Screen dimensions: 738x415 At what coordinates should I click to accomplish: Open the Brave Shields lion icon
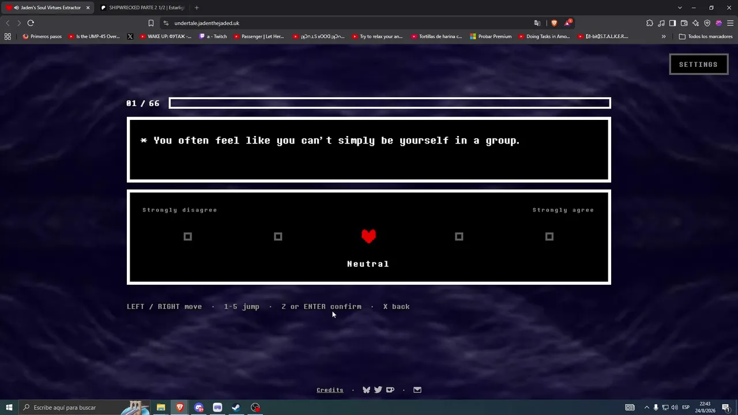click(x=554, y=23)
